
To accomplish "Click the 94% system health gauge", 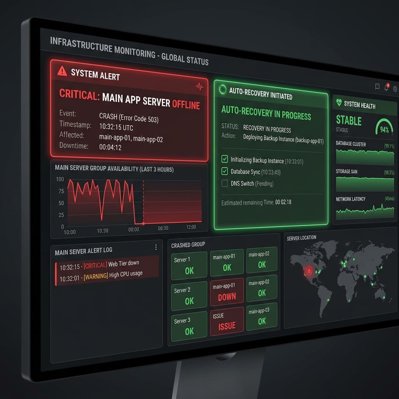I will pos(384,127).
